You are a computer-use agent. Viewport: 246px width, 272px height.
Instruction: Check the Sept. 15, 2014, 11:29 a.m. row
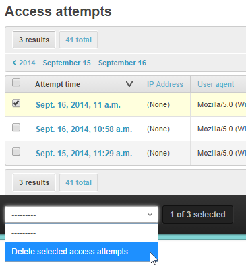(16, 151)
